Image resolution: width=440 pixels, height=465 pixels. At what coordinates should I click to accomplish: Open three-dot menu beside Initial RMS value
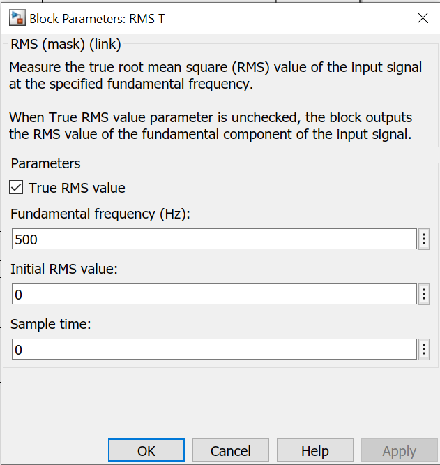click(424, 294)
